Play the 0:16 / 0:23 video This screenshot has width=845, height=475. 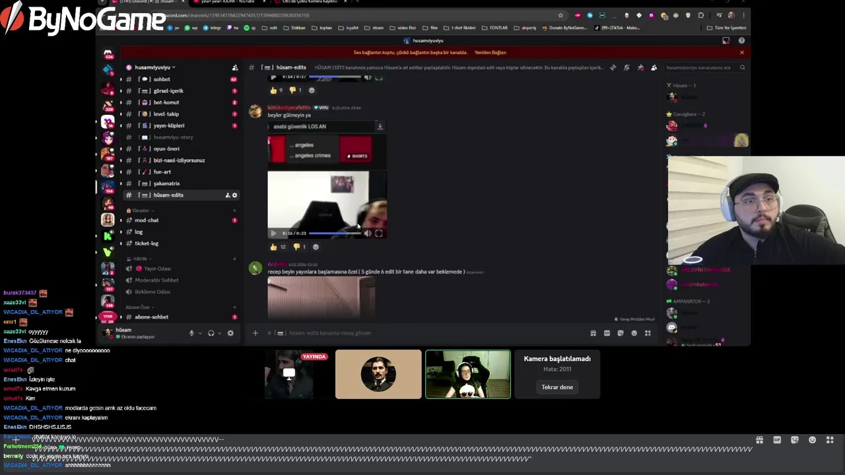pyautogui.click(x=273, y=233)
